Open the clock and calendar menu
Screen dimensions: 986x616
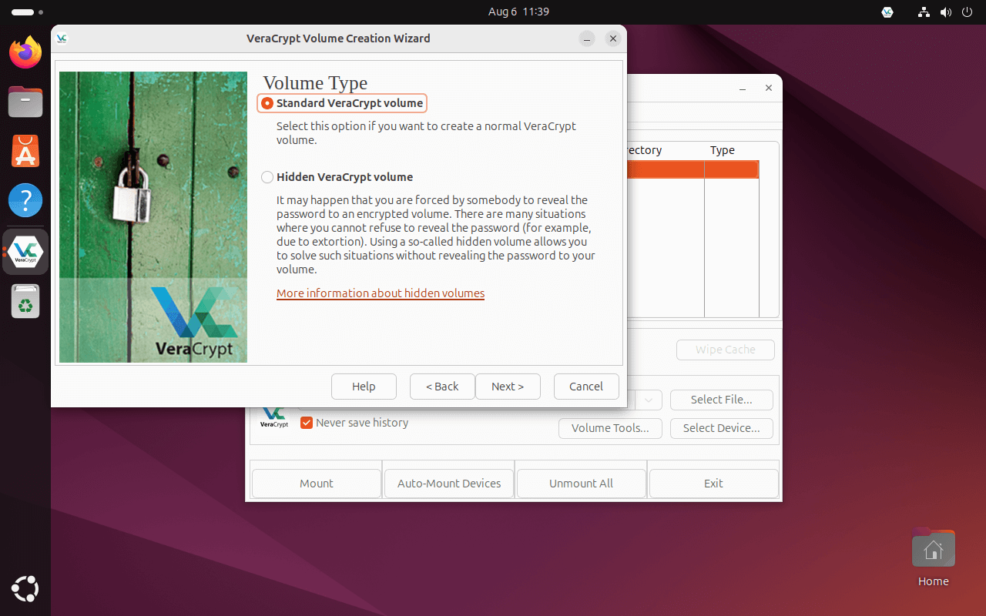(518, 12)
